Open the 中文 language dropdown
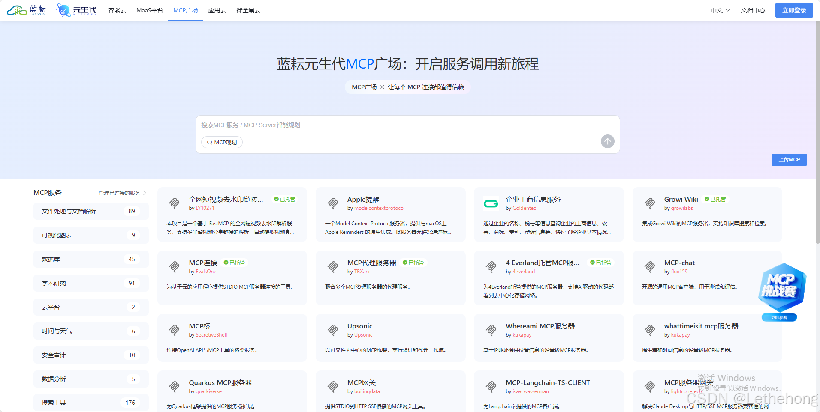 pos(720,10)
